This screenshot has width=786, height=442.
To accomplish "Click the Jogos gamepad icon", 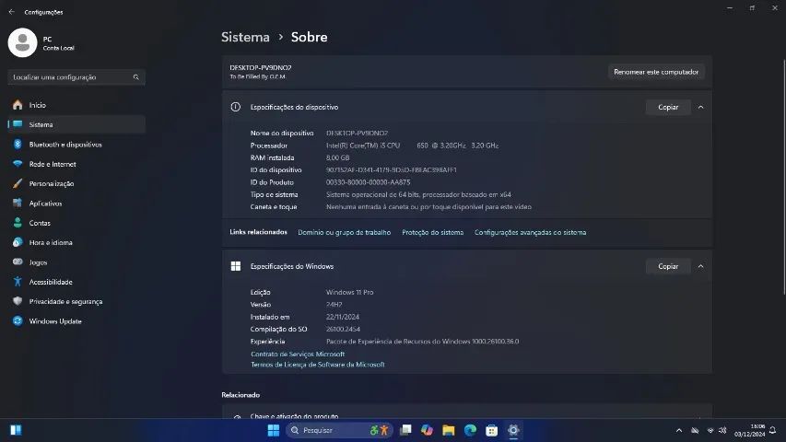I will 18,262.
